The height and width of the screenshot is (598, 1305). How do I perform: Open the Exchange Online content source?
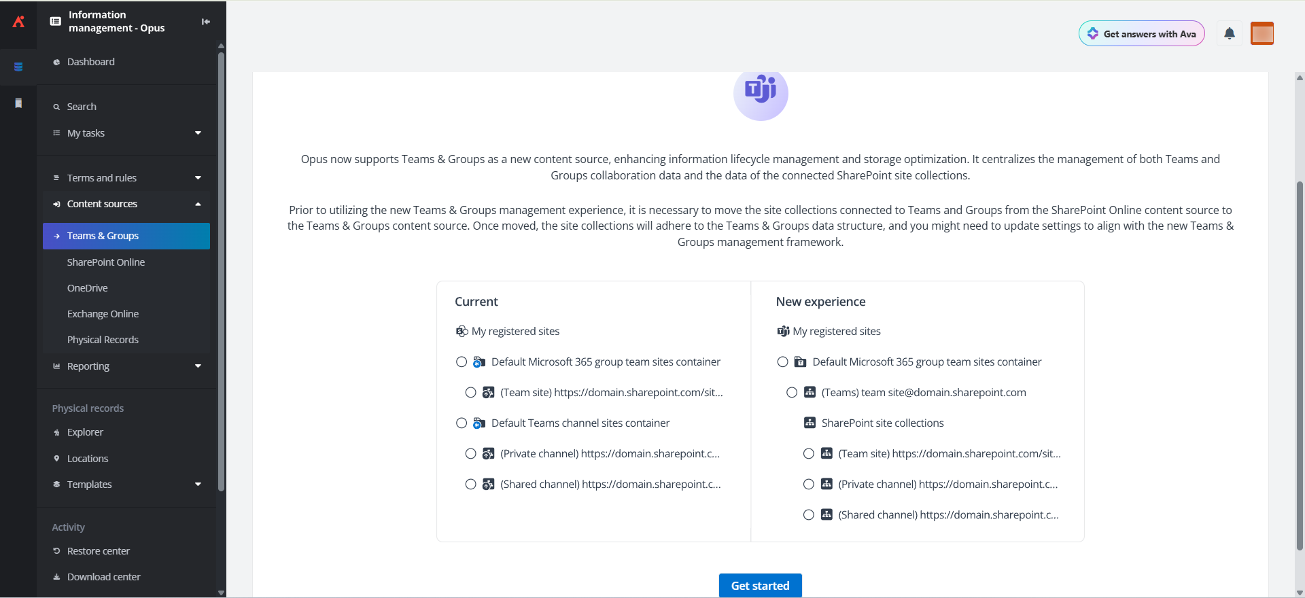coord(103,313)
